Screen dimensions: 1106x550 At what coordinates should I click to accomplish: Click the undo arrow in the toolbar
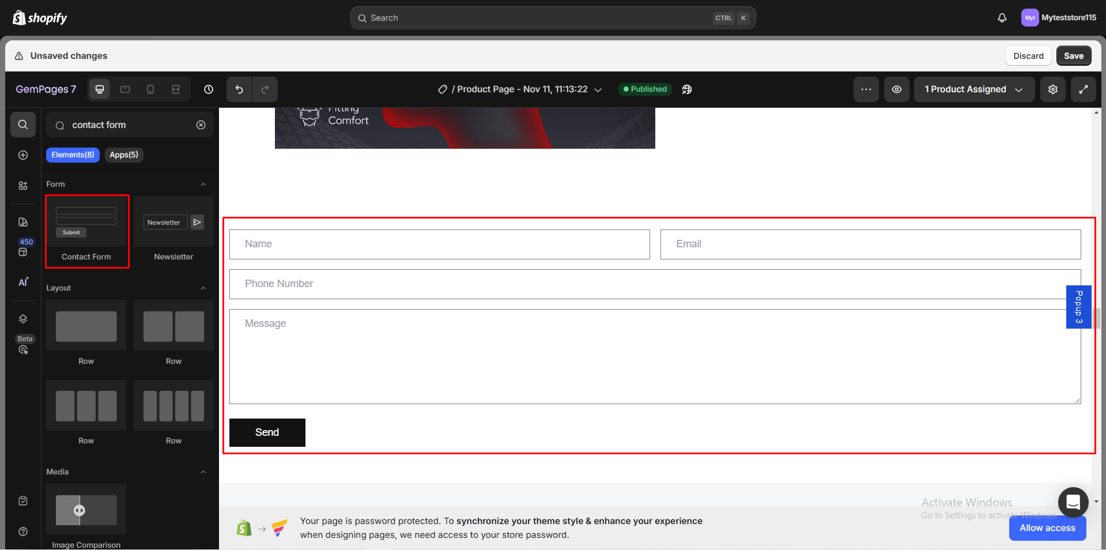click(x=239, y=89)
